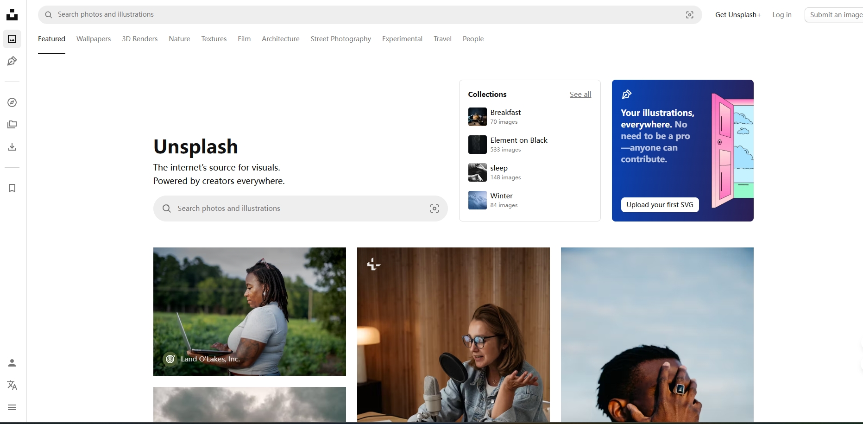Click the Log in link
This screenshot has width=863, height=424.
781,15
